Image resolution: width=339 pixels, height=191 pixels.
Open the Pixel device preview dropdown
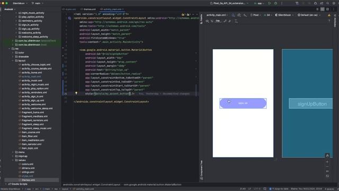click(255, 15)
